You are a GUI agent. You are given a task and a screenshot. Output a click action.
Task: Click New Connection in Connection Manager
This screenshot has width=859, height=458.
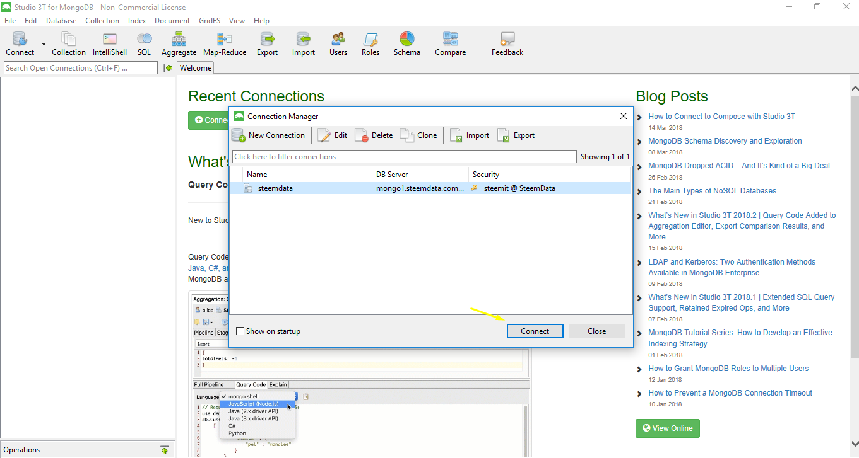point(268,135)
